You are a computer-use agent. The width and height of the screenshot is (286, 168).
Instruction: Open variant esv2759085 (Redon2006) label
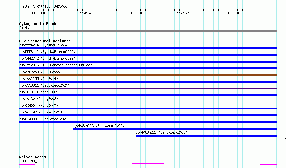(x=40, y=72)
